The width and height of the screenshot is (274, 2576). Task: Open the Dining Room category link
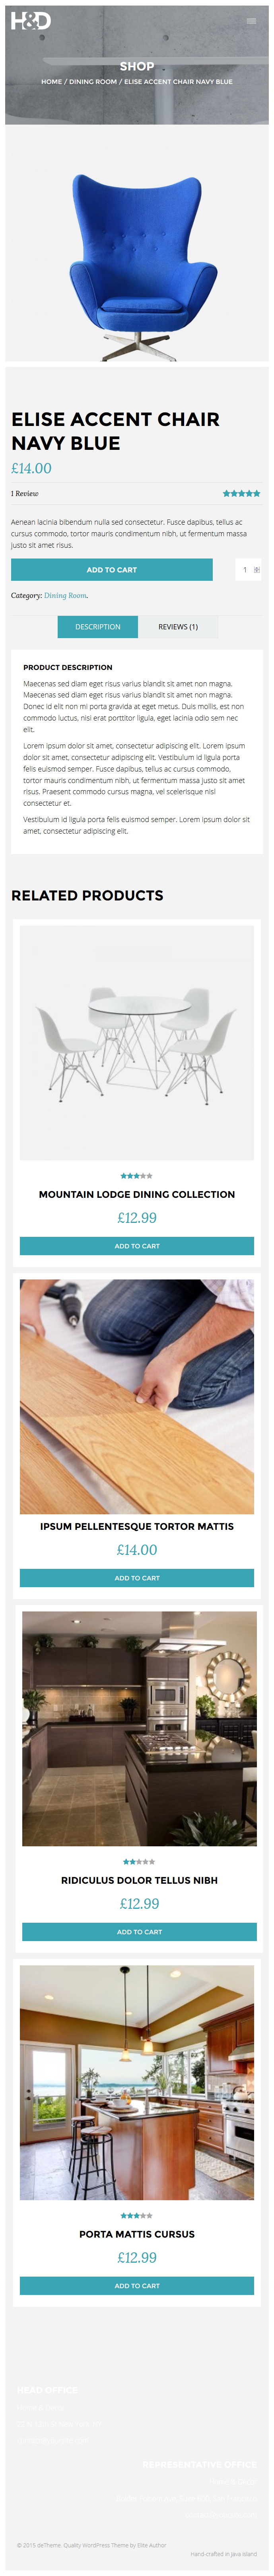[x=65, y=595]
